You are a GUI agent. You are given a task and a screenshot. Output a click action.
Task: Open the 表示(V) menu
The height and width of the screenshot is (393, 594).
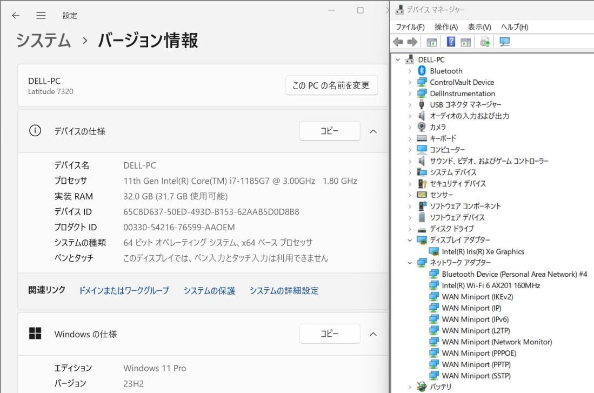pos(479,27)
